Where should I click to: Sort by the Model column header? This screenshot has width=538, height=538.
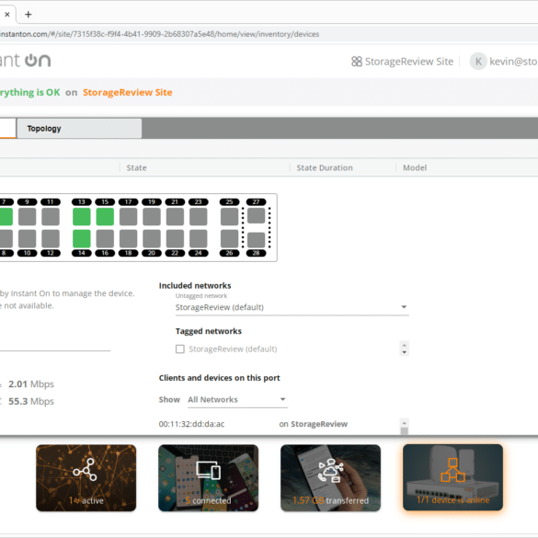[415, 167]
